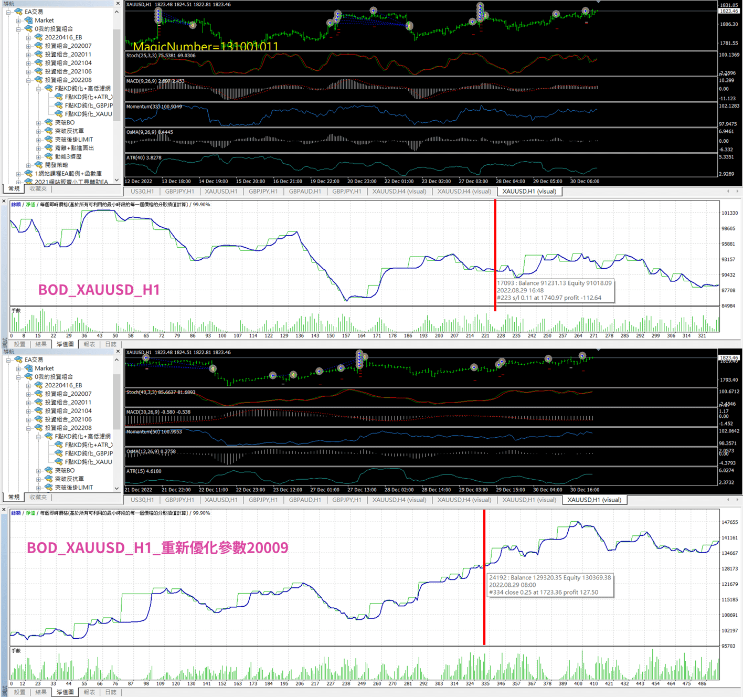Click the 背離+點進面出 folder icon
Viewport: 743px width, 697px height.
click(x=49, y=148)
